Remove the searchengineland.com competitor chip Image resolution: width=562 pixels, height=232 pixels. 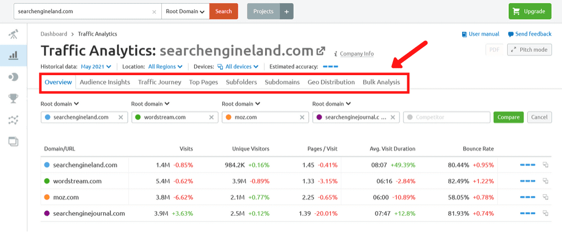[121, 117]
